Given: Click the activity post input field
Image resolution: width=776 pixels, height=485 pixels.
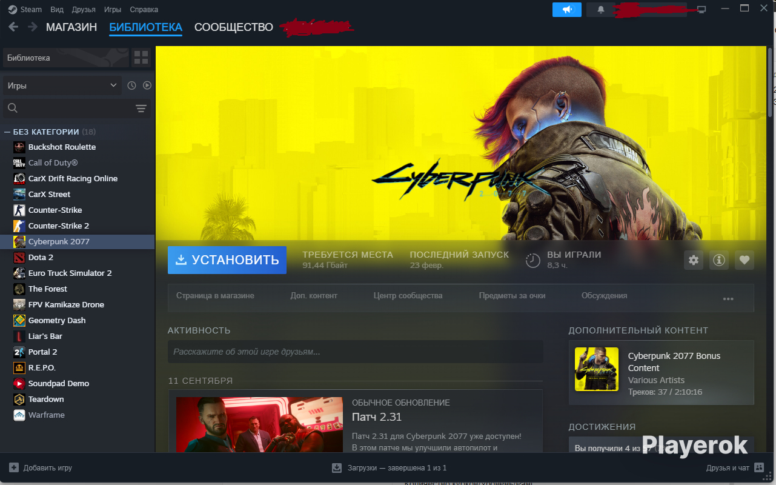Looking at the screenshot, I should (x=356, y=352).
